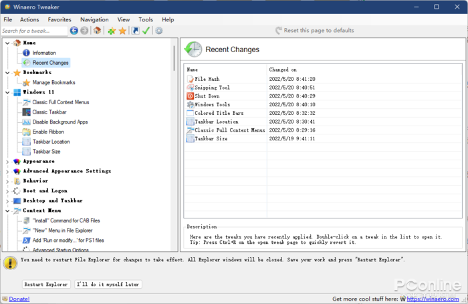
Task: Select Enable Ribbon under Windows 11
Action: 48,132
